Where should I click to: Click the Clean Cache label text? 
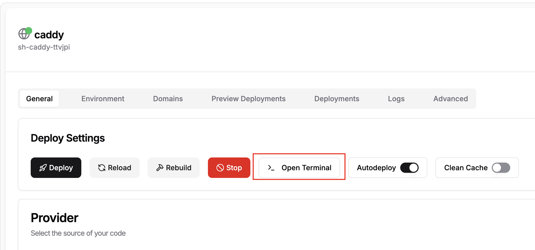coord(466,168)
